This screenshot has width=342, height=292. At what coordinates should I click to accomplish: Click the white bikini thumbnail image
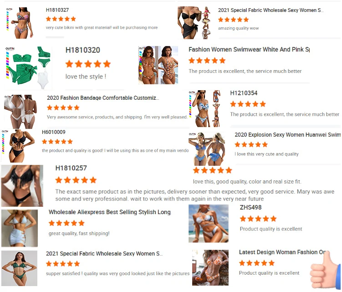[20, 112]
